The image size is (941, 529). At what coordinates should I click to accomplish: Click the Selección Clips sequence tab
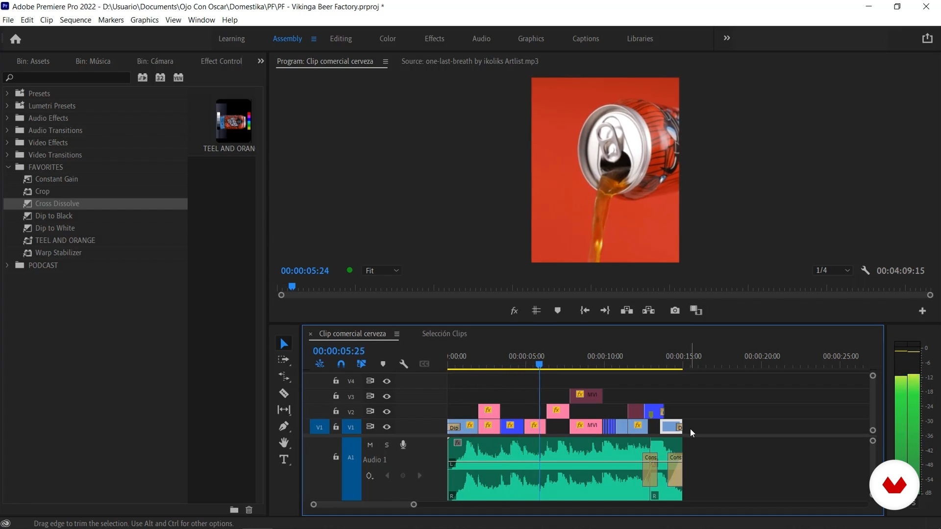click(444, 334)
